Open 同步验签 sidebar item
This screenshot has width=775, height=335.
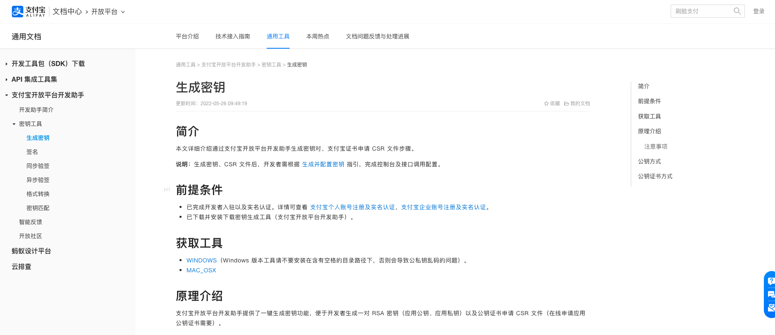[x=38, y=166]
